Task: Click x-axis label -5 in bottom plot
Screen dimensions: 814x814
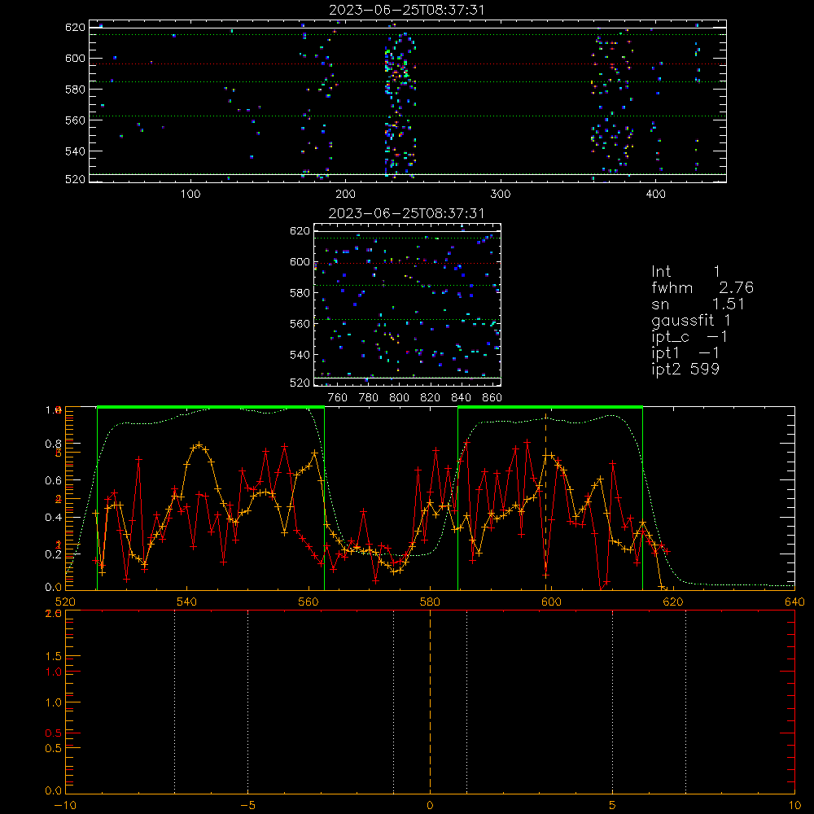Action: pos(247,806)
